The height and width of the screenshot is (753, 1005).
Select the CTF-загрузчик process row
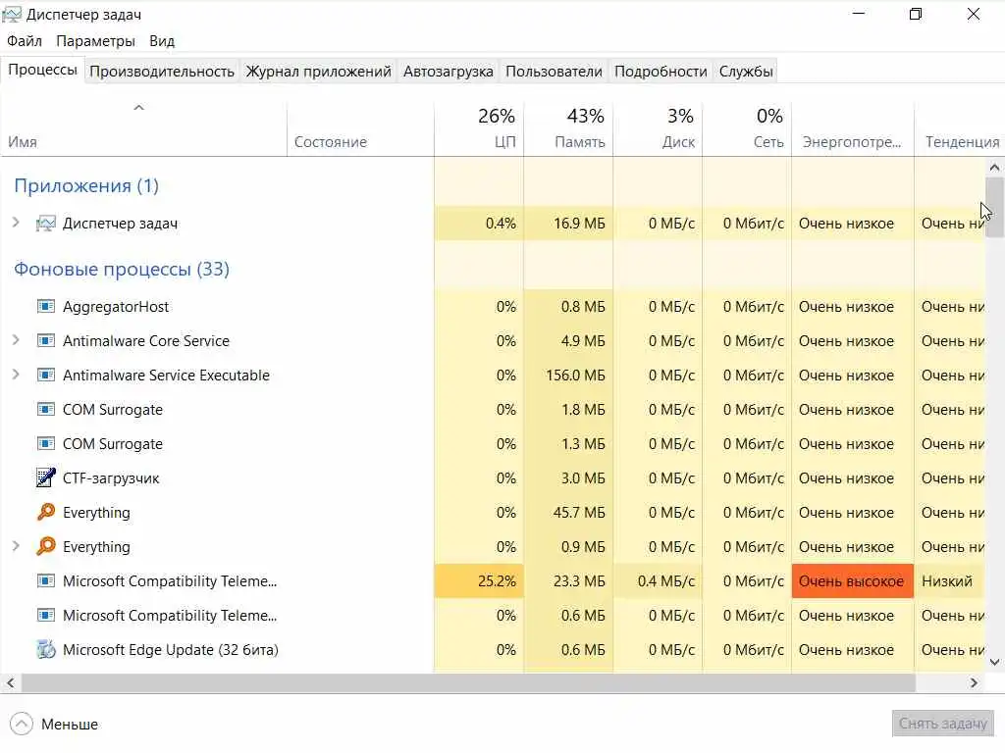pyautogui.click(x=493, y=478)
